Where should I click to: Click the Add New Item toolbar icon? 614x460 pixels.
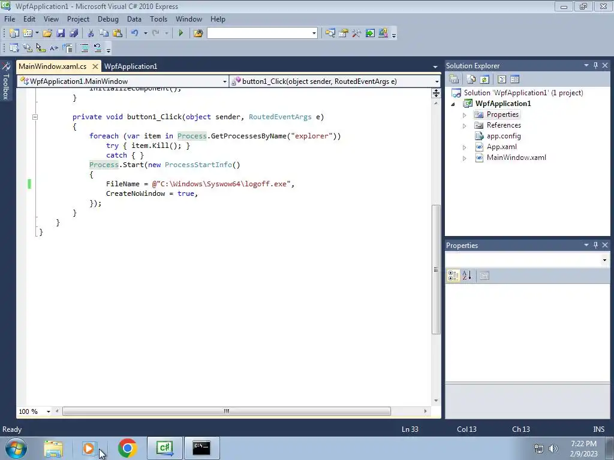point(28,34)
